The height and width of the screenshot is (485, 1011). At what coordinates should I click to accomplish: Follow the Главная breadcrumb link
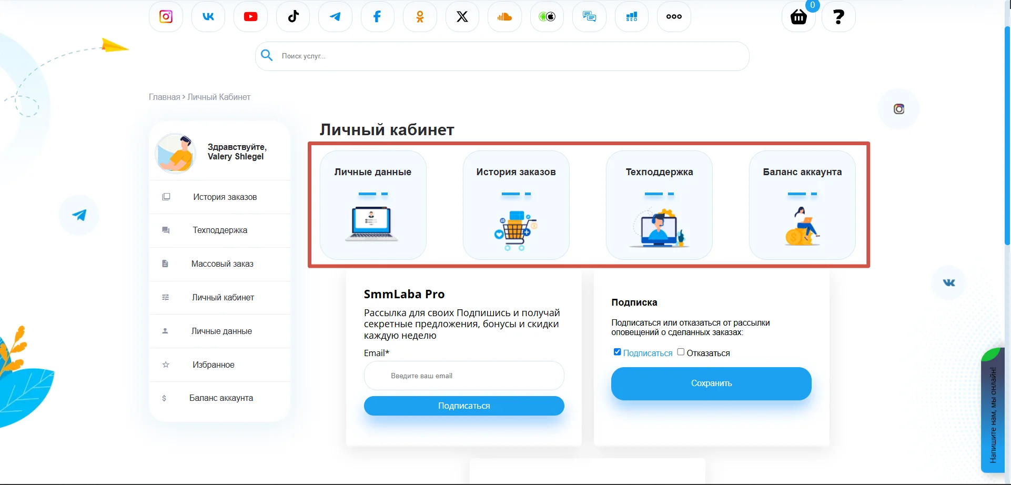click(164, 97)
